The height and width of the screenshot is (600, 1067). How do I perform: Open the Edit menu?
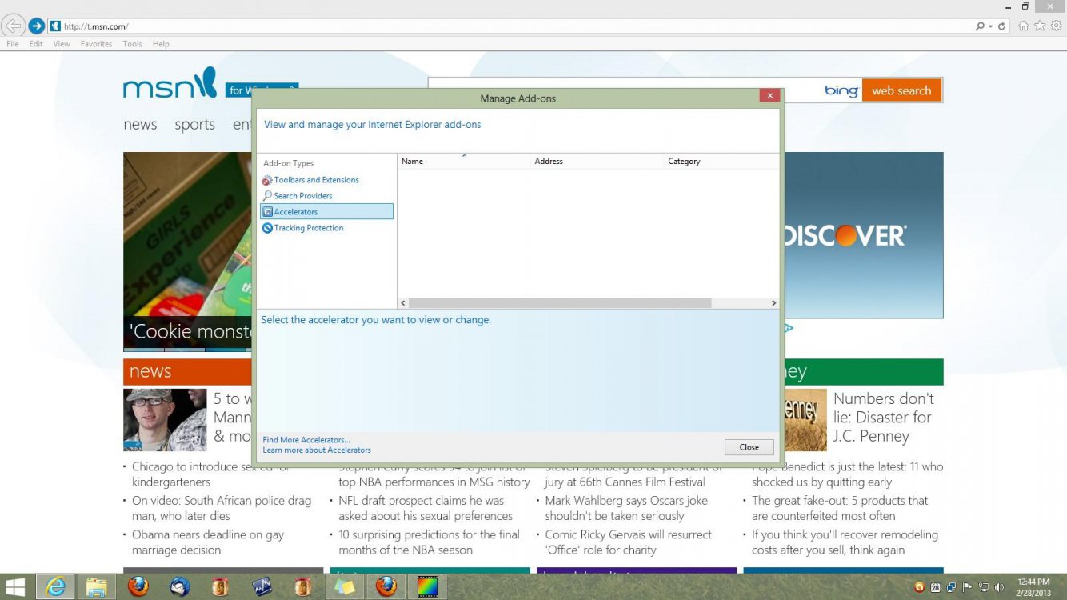(36, 44)
